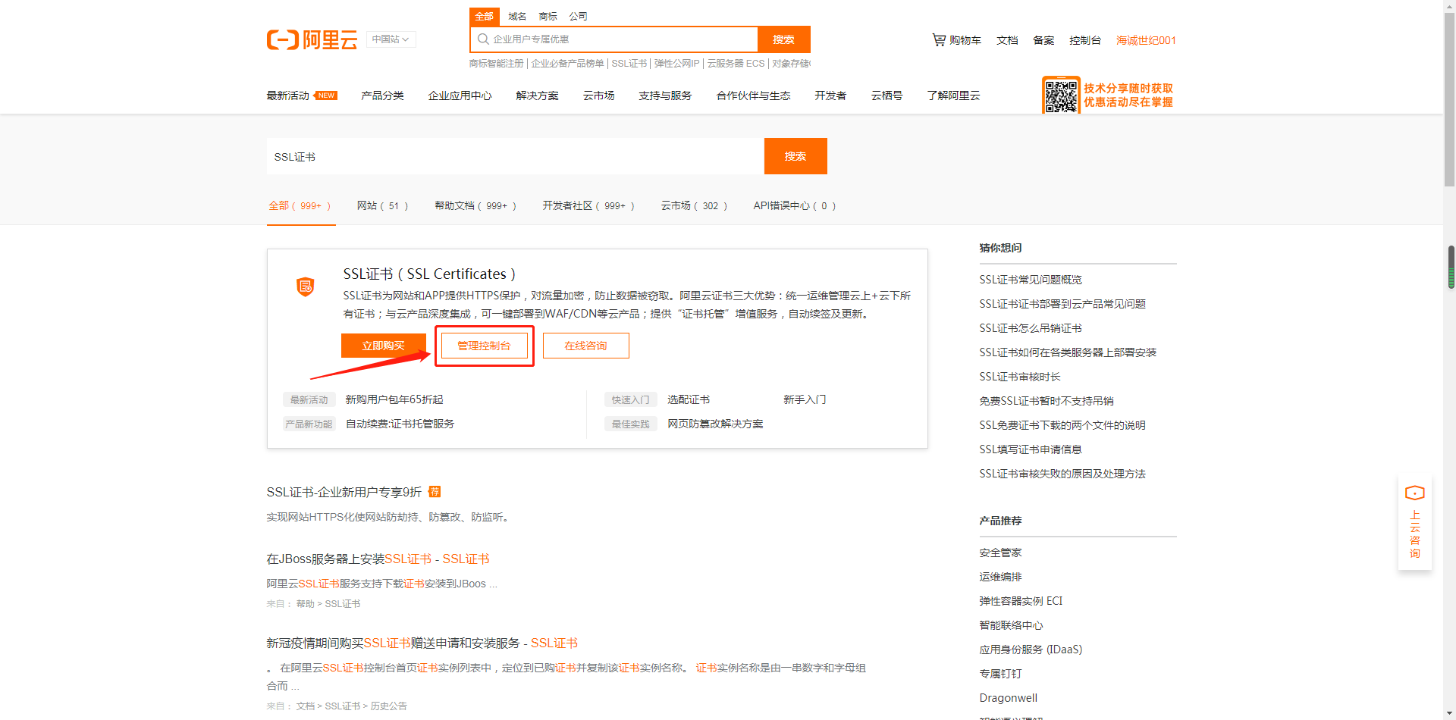Select the 域名 search category tab

pyautogui.click(x=517, y=16)
